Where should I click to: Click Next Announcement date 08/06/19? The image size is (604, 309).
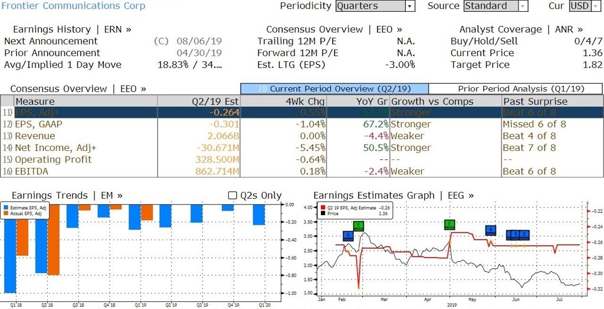(199, 41)
